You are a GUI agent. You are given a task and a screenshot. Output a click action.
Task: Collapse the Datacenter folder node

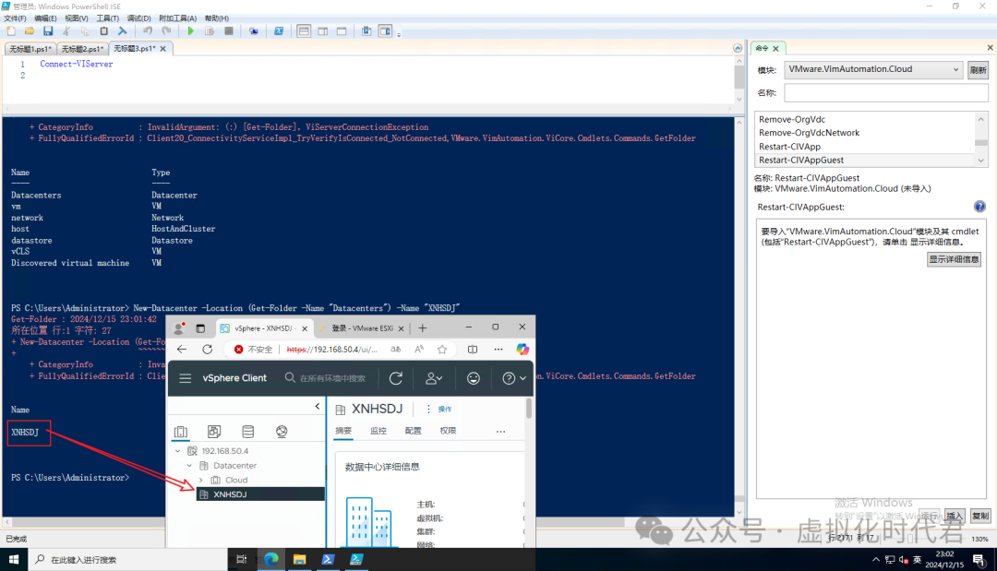[x=189, y=466]
